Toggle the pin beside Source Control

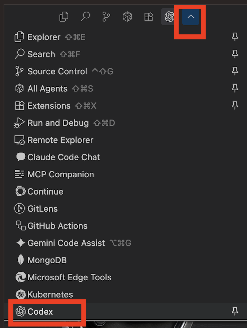coord(235,71)
